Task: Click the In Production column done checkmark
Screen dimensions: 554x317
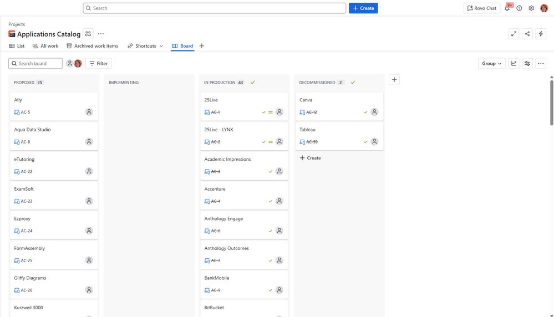Action: [253, 83]
